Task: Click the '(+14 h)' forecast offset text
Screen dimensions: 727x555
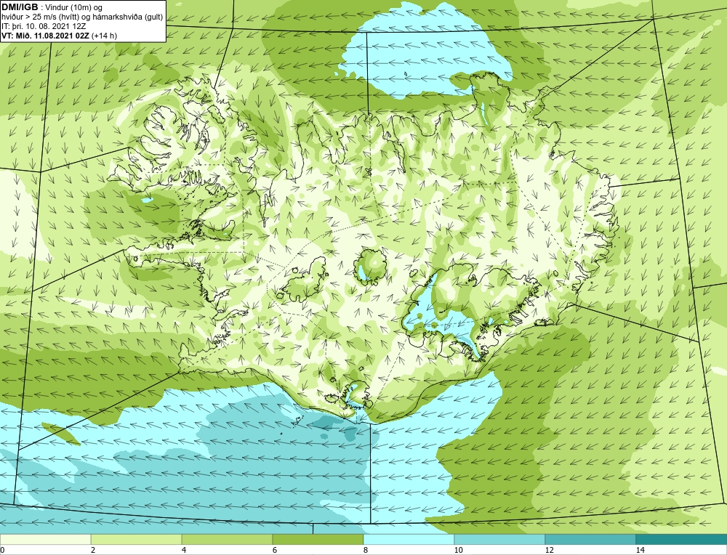Action: pyautogui.click(x=104, y=36)
